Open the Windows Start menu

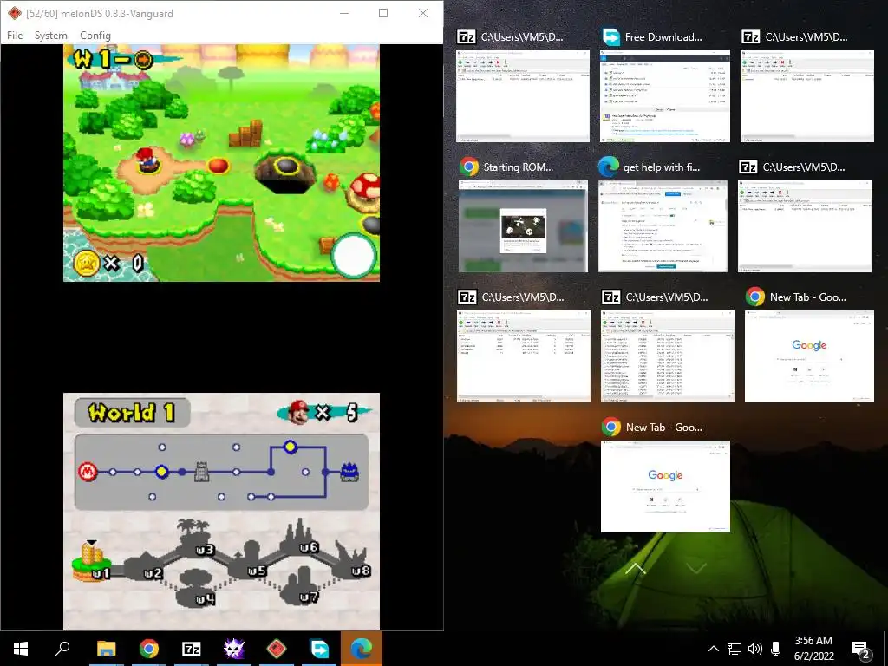tap(21, 649)
